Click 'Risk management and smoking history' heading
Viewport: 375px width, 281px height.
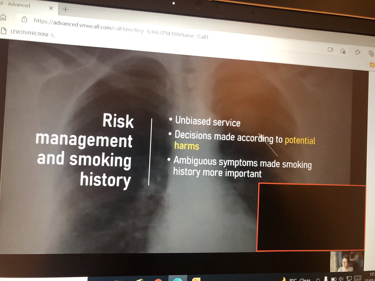pyautogui.click(x=85, y=151)
